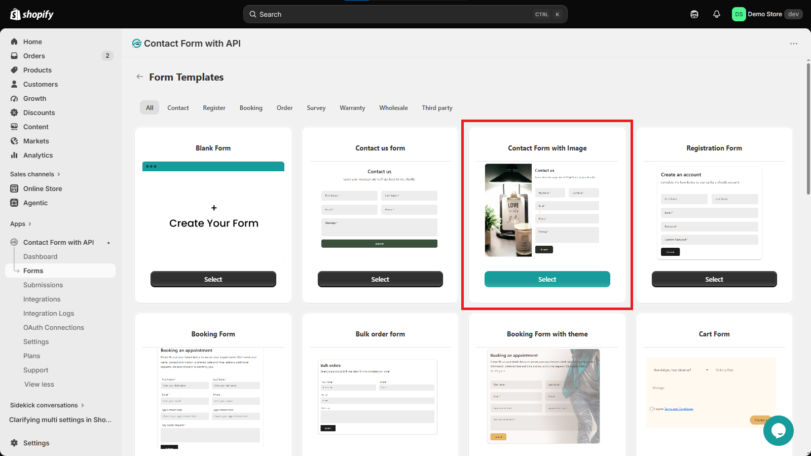Open the app Dashboard page
This screenshot has width=811, height=456.
(40, 256)
